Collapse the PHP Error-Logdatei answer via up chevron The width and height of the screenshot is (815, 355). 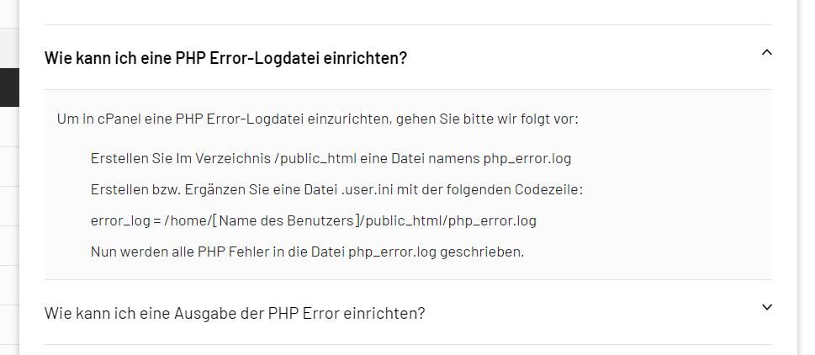click(767, 52)
